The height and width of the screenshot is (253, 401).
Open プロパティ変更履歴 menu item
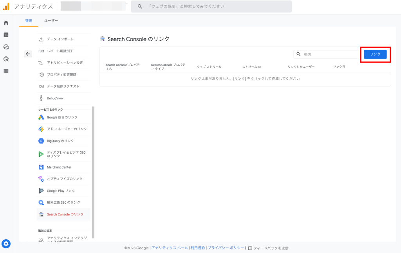click(63, 75)
